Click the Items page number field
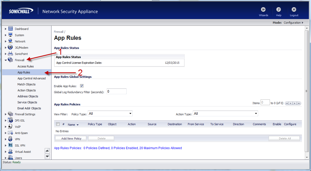 pos(265,103)
